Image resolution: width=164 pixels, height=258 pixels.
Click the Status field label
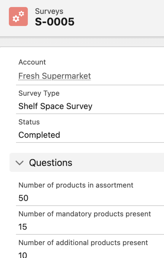(29, 122)
